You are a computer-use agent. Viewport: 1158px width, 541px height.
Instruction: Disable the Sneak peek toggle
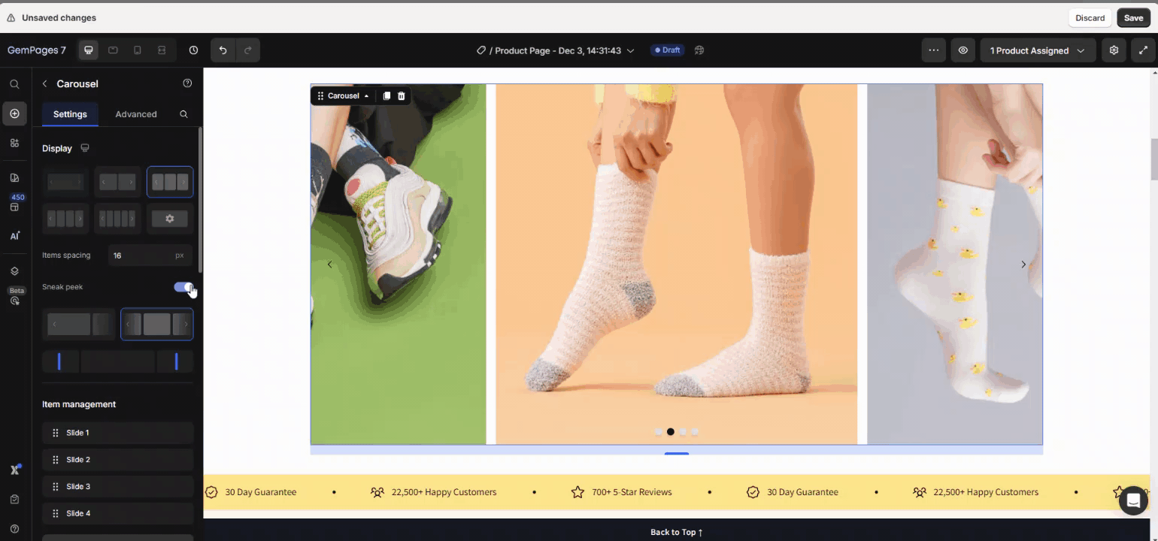(184, 287)
